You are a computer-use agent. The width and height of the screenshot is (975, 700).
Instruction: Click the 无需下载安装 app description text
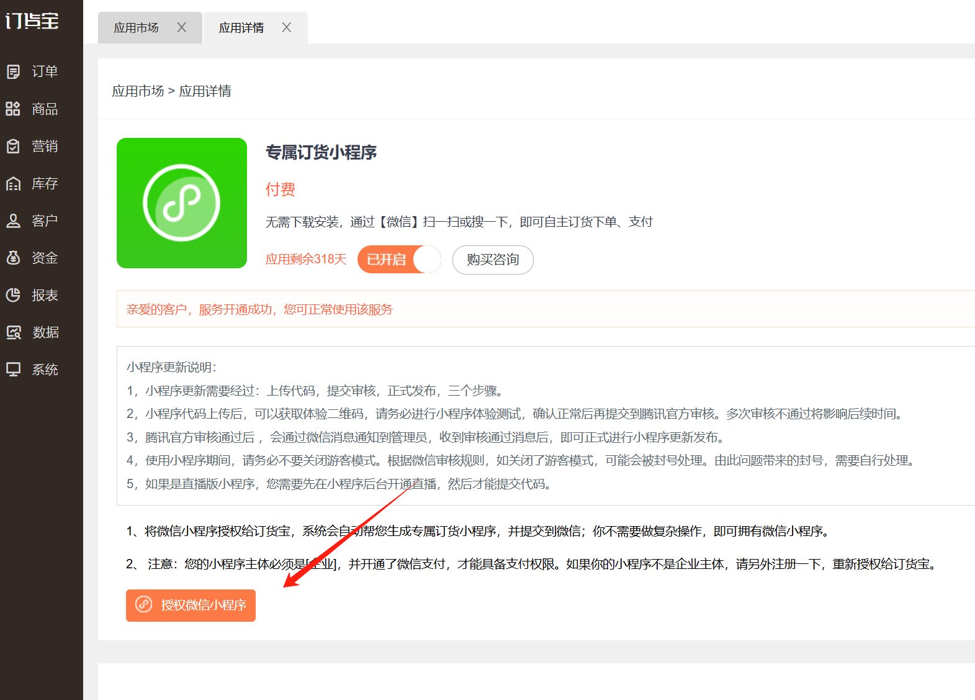click(459, 222)
